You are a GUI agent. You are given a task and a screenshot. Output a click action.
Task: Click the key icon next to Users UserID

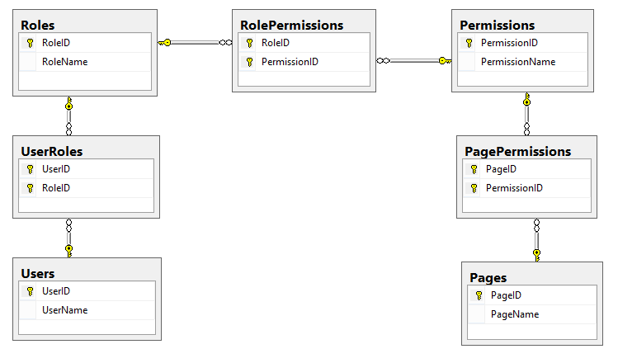click(x=30, y=291)
